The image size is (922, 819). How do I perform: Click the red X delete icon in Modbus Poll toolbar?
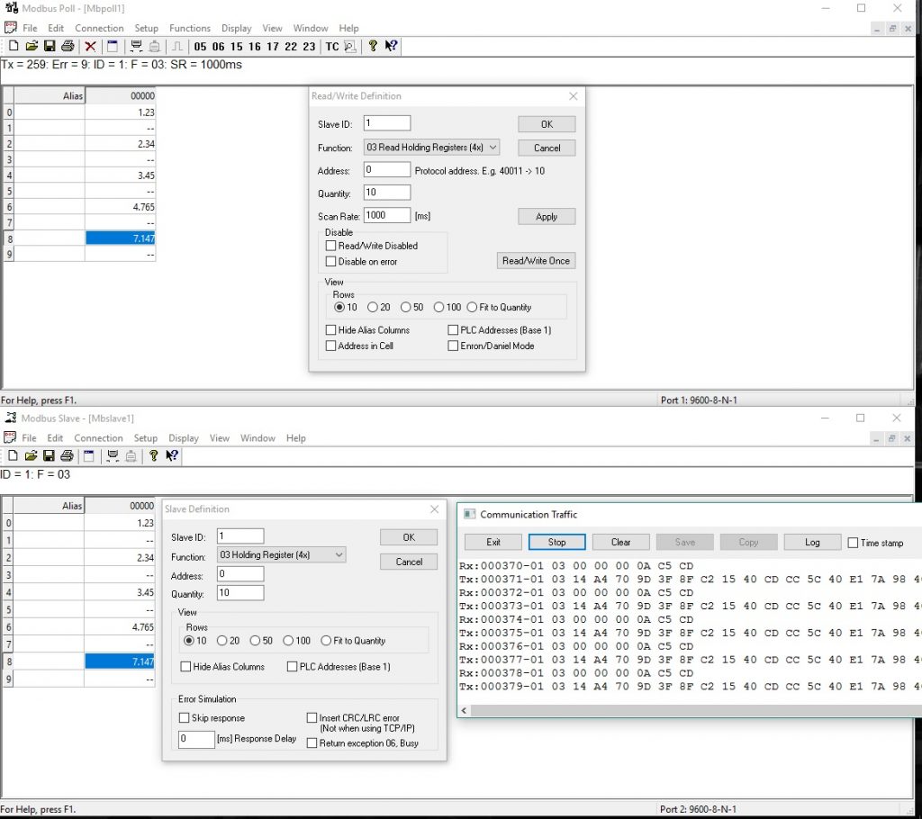(x=90, y=46)
